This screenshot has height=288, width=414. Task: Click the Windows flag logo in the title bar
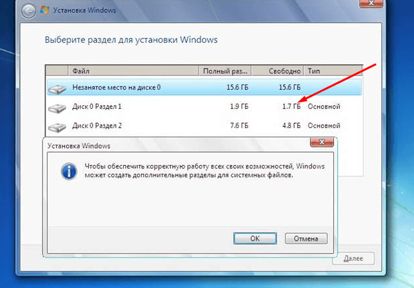[x=44, y=11]
